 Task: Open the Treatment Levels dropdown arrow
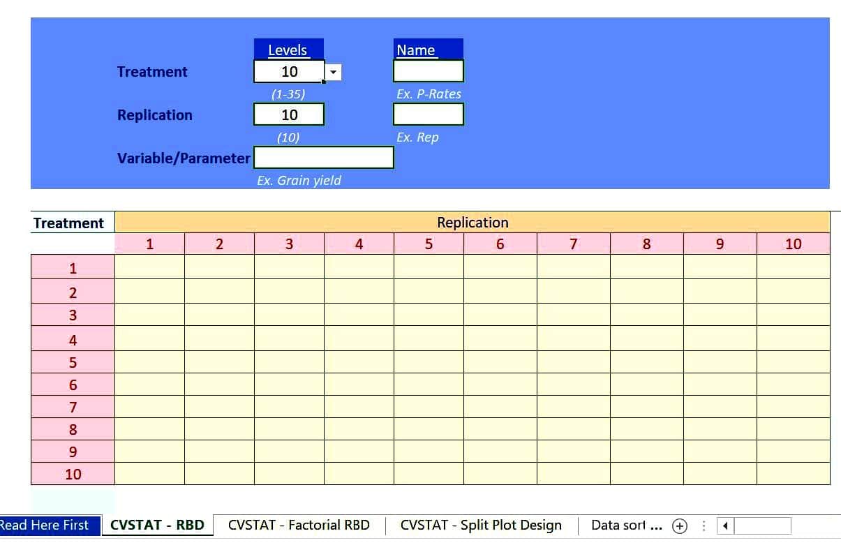334,71
